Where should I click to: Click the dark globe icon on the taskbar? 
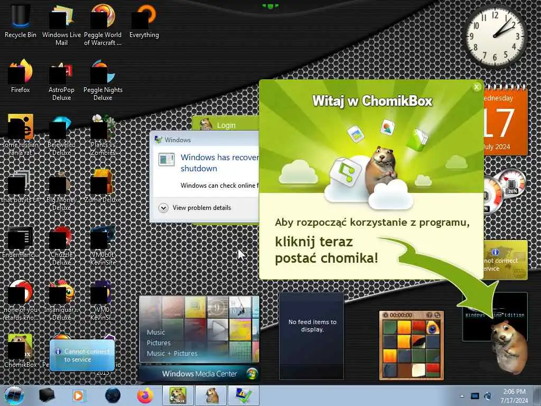click(x=113, y=395)
